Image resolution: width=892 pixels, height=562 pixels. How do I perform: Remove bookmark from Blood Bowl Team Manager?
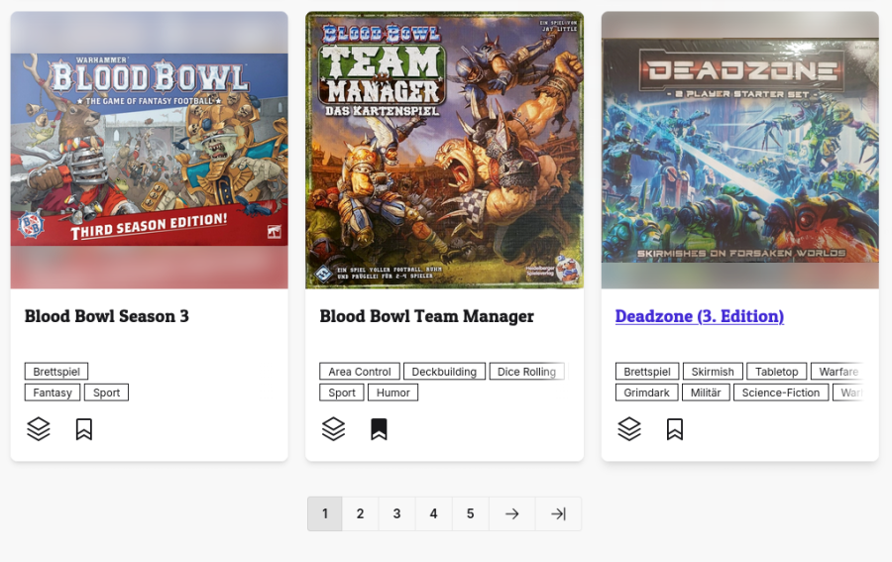pos(379,429)
